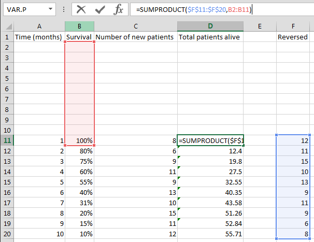Click the cell containing 55.71

coord(210,234)
